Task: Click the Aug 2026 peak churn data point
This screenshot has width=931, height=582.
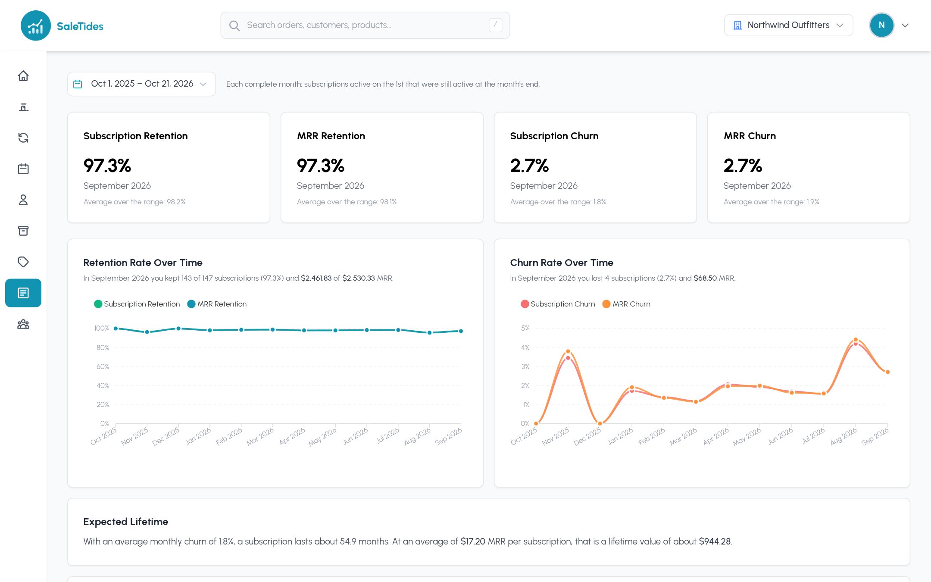Action: coord(856,340)
